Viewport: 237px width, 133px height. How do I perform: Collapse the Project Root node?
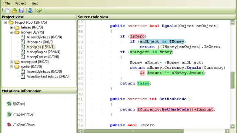[x=6, y=23]
